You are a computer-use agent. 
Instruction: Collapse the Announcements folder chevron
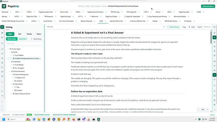click(10, 71)
